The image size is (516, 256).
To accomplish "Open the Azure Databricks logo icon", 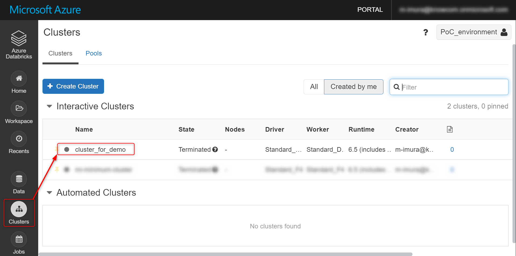I will point(19,38).
